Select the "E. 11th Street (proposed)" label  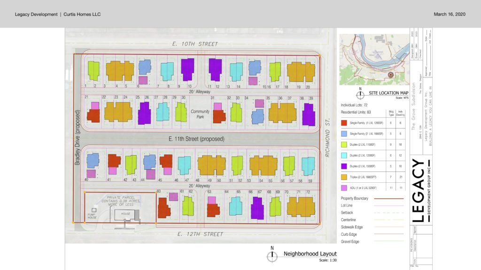point(196,139)
